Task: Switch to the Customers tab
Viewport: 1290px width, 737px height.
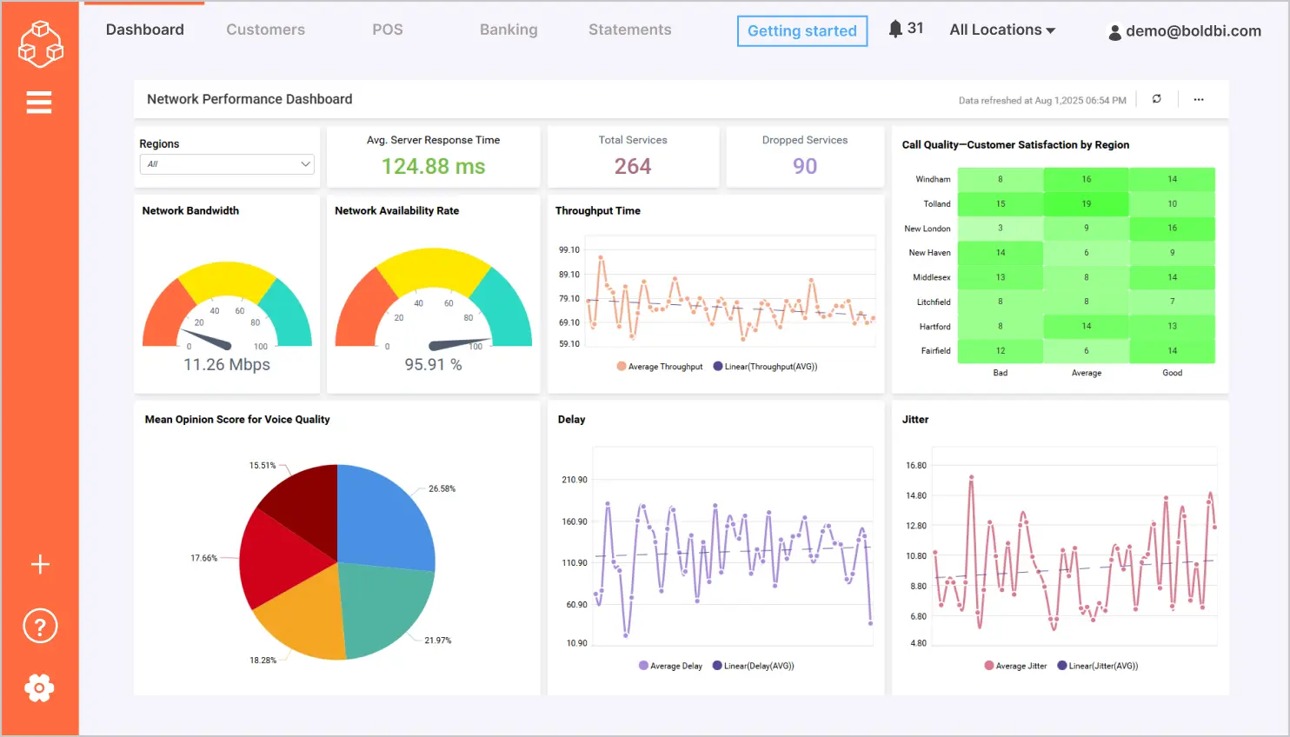Action: [x=265, y=30]
